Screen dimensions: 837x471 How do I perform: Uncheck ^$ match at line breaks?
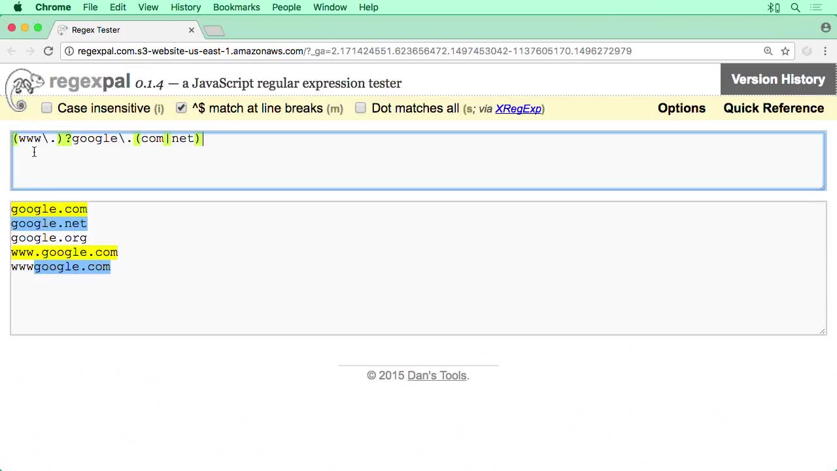click(181, 108)
